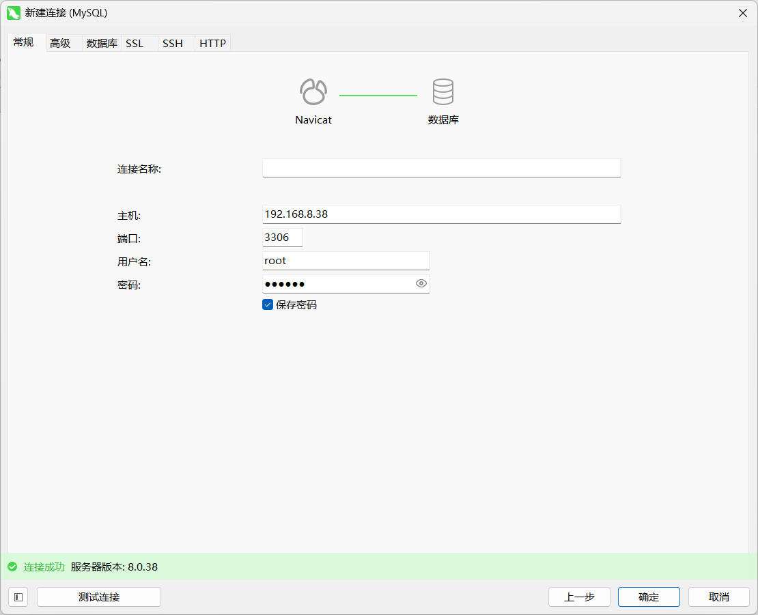Click the green connection success check icon
Image resolution: width=758 pixels, height=615 pixels.
(x=12, y=567)
